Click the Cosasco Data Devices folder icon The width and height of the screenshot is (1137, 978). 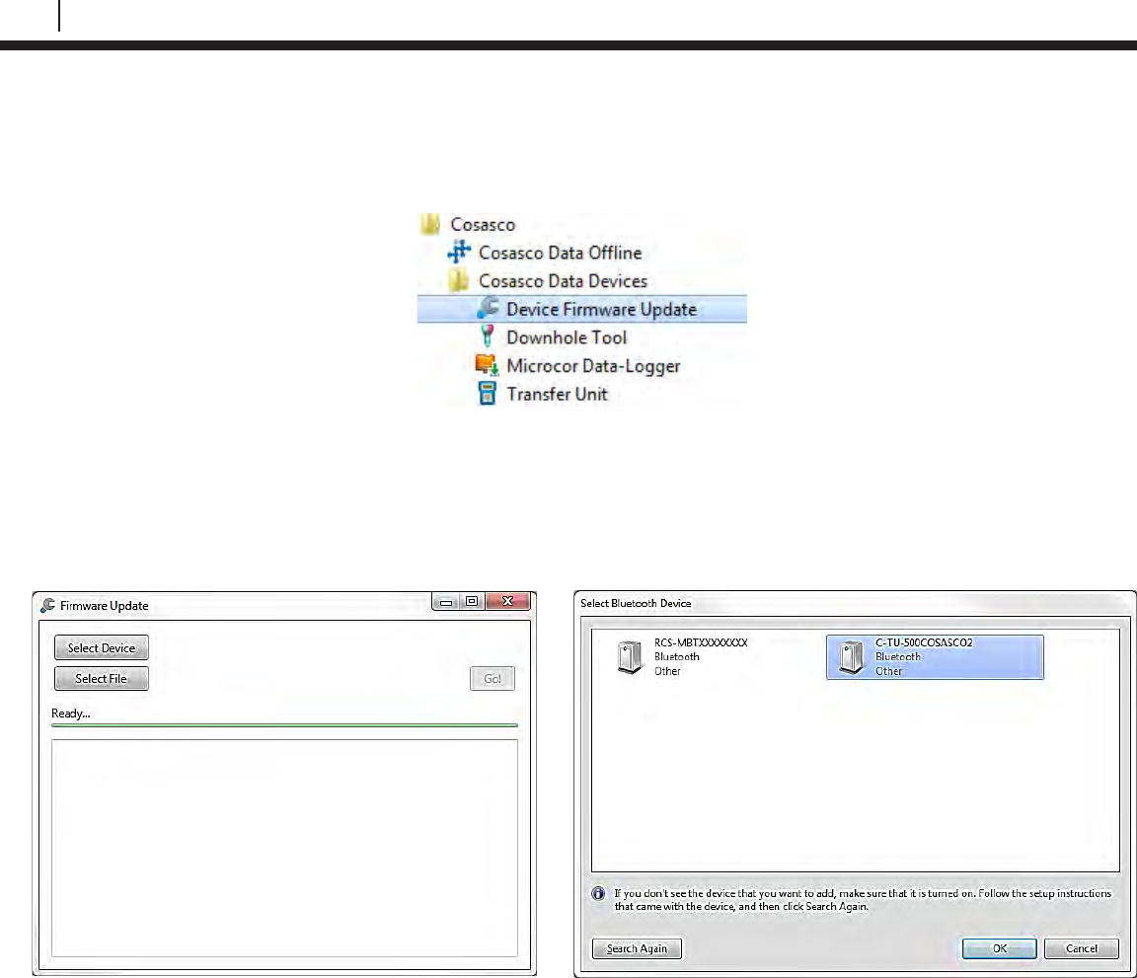458,280
